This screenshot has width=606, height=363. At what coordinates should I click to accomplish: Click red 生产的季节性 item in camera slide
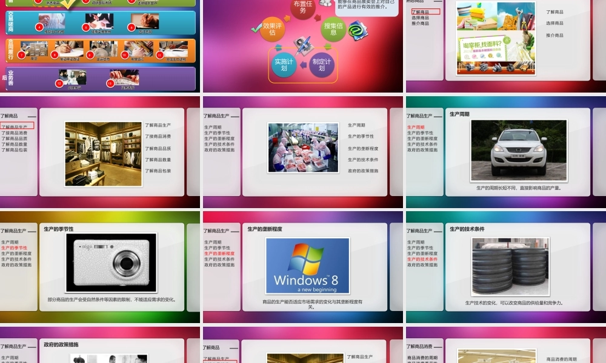(14, 248)
